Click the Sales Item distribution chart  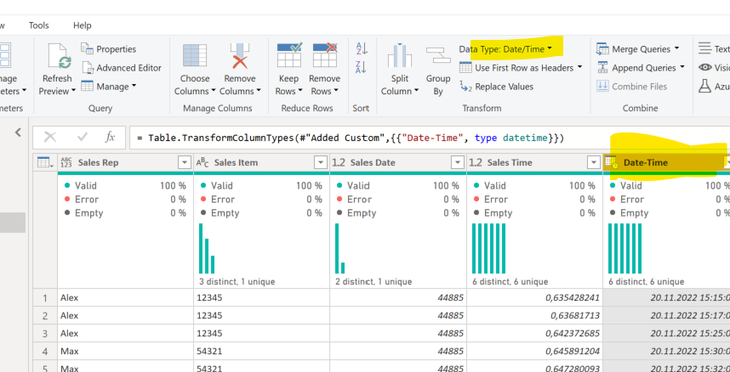point(207,248)
